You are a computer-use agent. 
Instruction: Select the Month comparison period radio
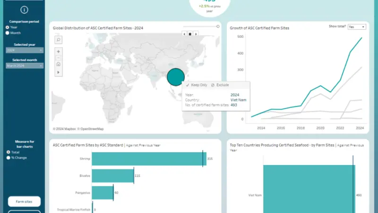[8, 33]
